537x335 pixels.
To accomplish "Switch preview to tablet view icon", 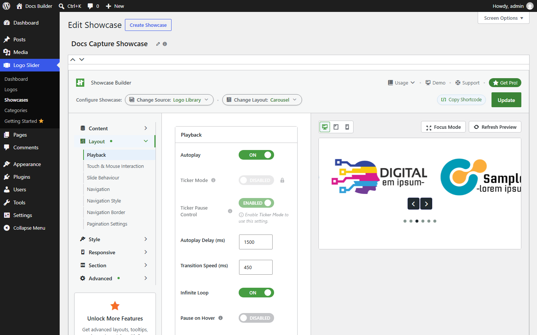I will point(336,127).
